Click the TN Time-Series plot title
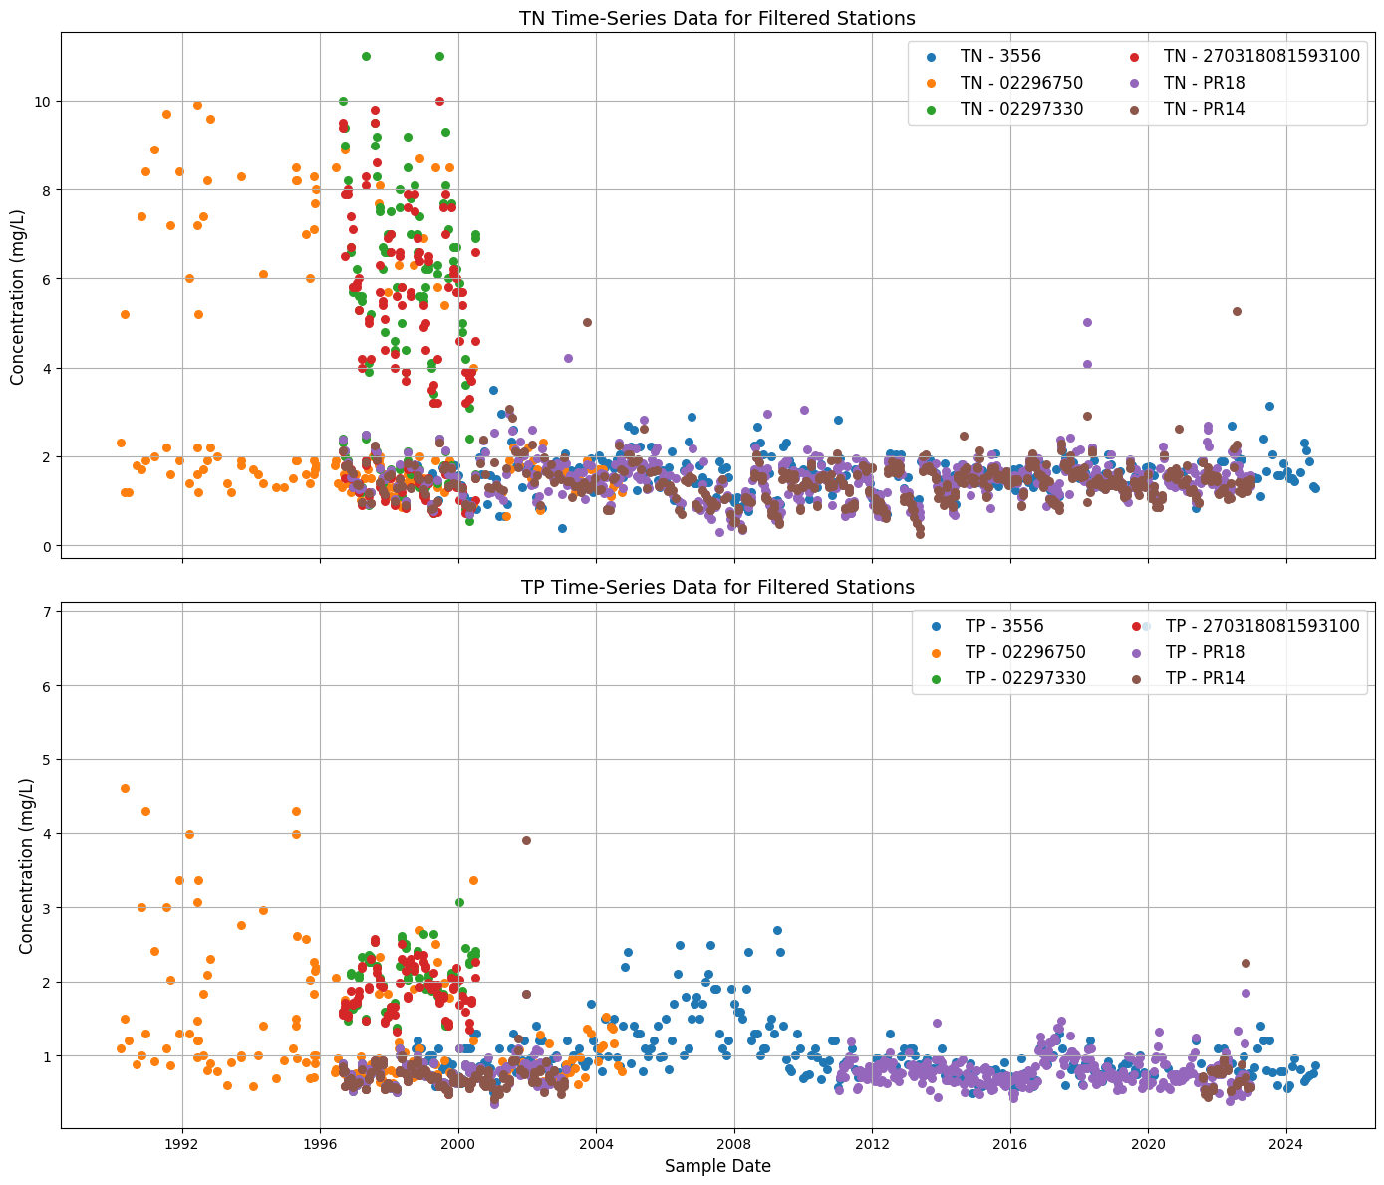This screenshot has width=1384, height=1185. (715, 17)
